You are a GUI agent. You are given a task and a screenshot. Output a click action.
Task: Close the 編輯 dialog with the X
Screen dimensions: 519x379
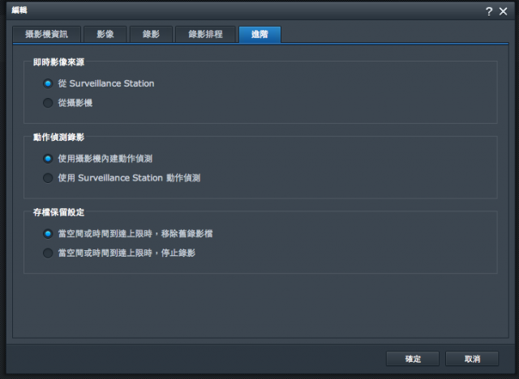(503, 11)
